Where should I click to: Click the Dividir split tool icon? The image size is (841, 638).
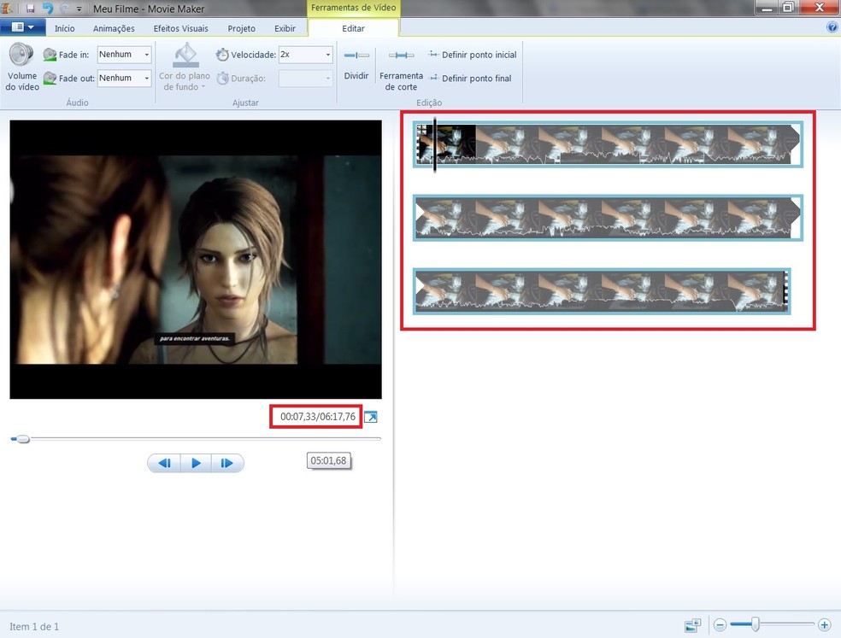(356, 56)
